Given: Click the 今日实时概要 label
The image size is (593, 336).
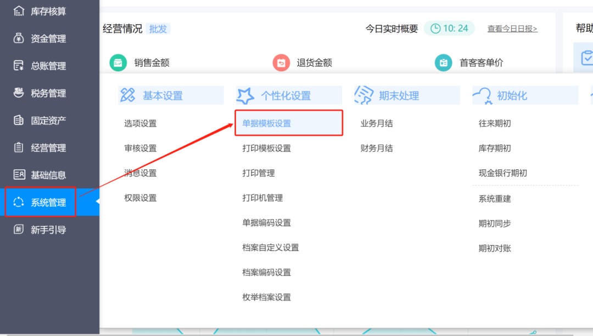Looking at the screenshot, I should (x=391, y=29).
